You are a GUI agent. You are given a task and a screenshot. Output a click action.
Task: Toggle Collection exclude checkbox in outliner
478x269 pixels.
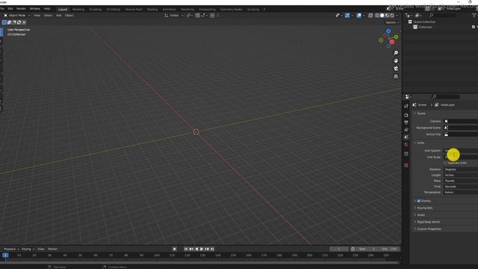click(x=474, y=27)
